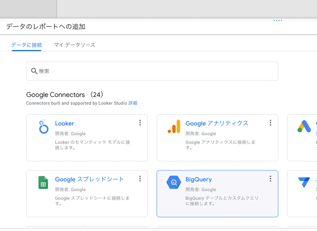Viewport: 317px width, 231px height.
Task: Click the blue dots drag handle
Action: coord(278,21)
